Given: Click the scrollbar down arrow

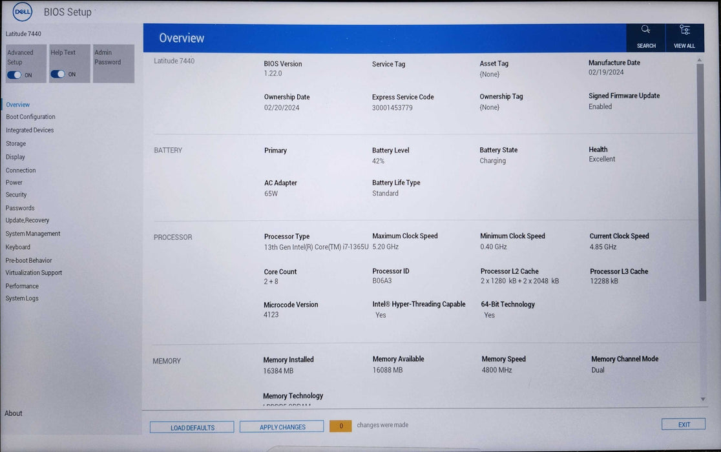Looking at the screenshot, I should tap(702, 399).
